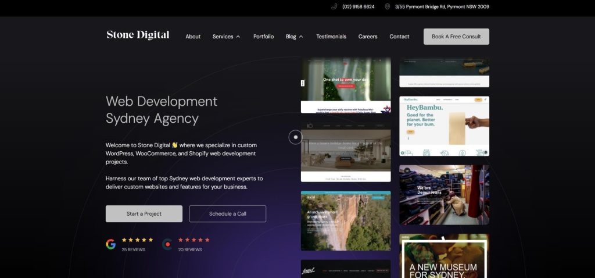Open the Dejour Jeans portfolio thumbnail

coord(444,195)
